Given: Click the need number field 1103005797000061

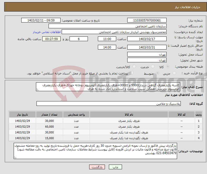Looking at the screenshot, I should click(x=147, y=20).
